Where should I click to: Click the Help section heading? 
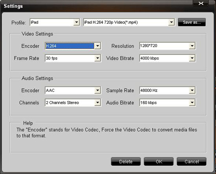tap(28, 123)
